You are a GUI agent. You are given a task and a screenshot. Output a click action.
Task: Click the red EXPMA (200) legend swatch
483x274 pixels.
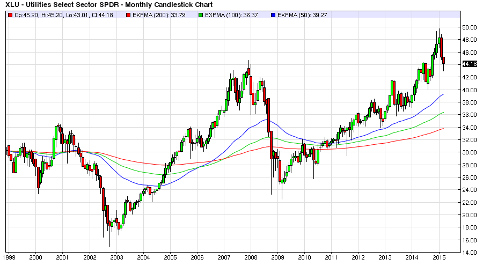tap(128, 15)
